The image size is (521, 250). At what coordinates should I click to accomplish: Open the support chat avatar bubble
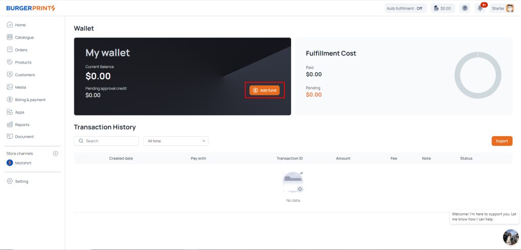click(510, 237)
